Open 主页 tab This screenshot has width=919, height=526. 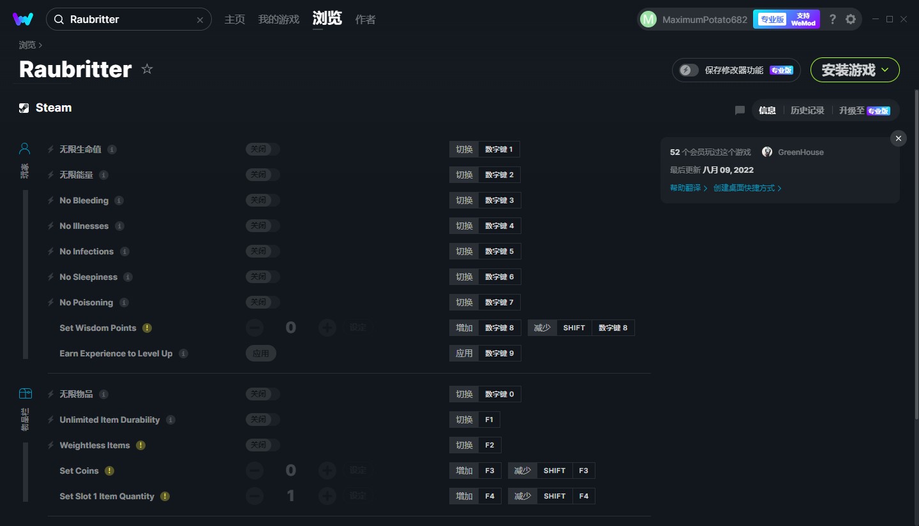(235, 19)
